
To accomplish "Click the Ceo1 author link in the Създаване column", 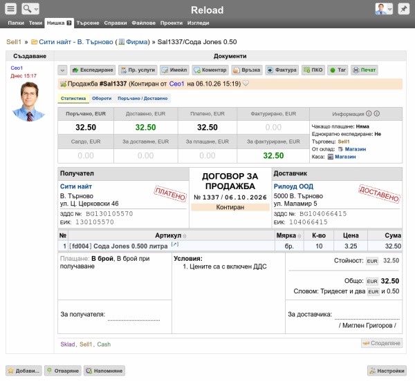I will pos(17,68).
